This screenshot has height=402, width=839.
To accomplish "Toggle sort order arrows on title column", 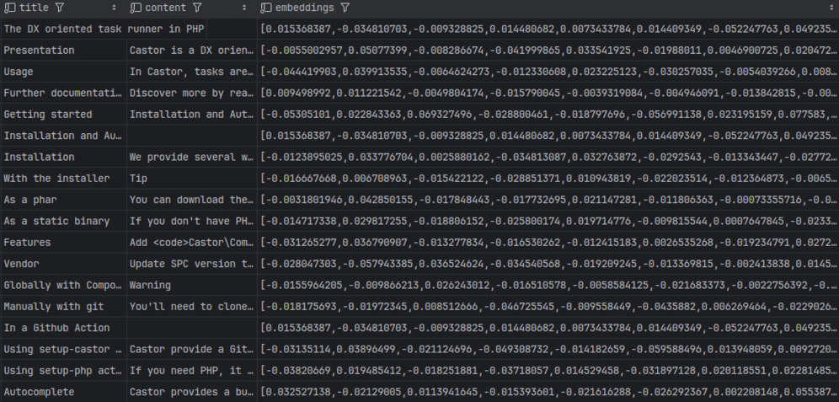I will pyautogui.click(x=115, y=8).
